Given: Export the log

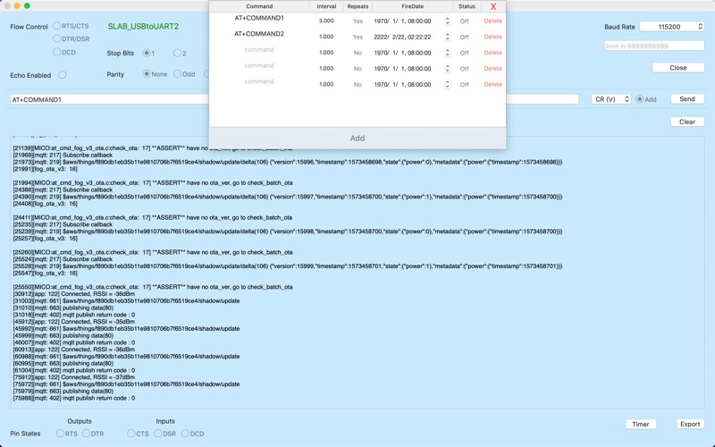Looking at the screenshot, I should tap(690, 424).
